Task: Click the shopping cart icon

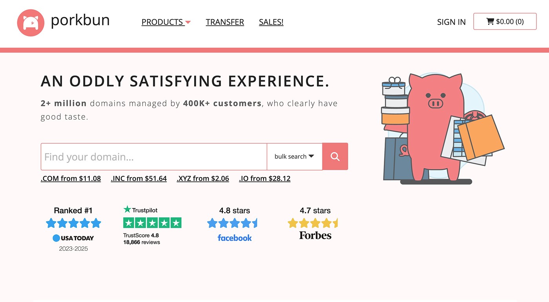Action: point(490,22)
